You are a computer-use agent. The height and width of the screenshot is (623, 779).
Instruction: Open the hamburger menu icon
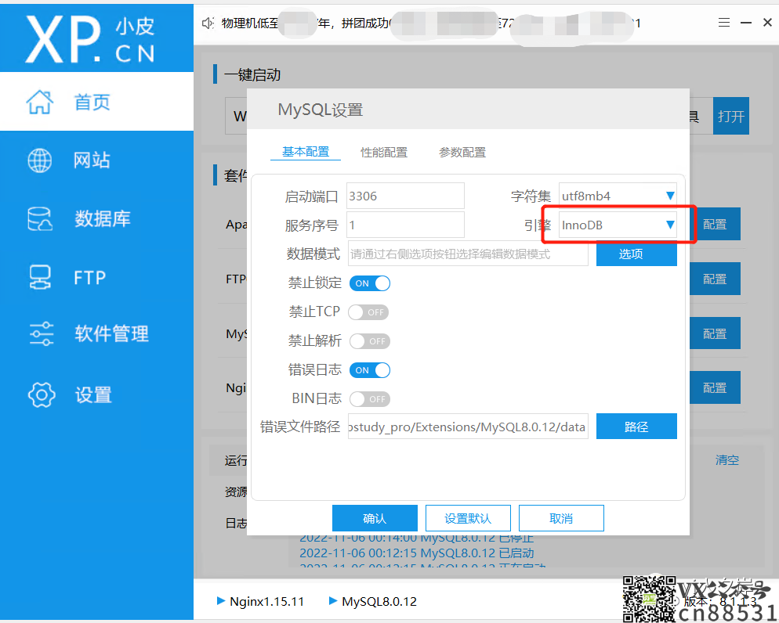click(x=724, y=23)
